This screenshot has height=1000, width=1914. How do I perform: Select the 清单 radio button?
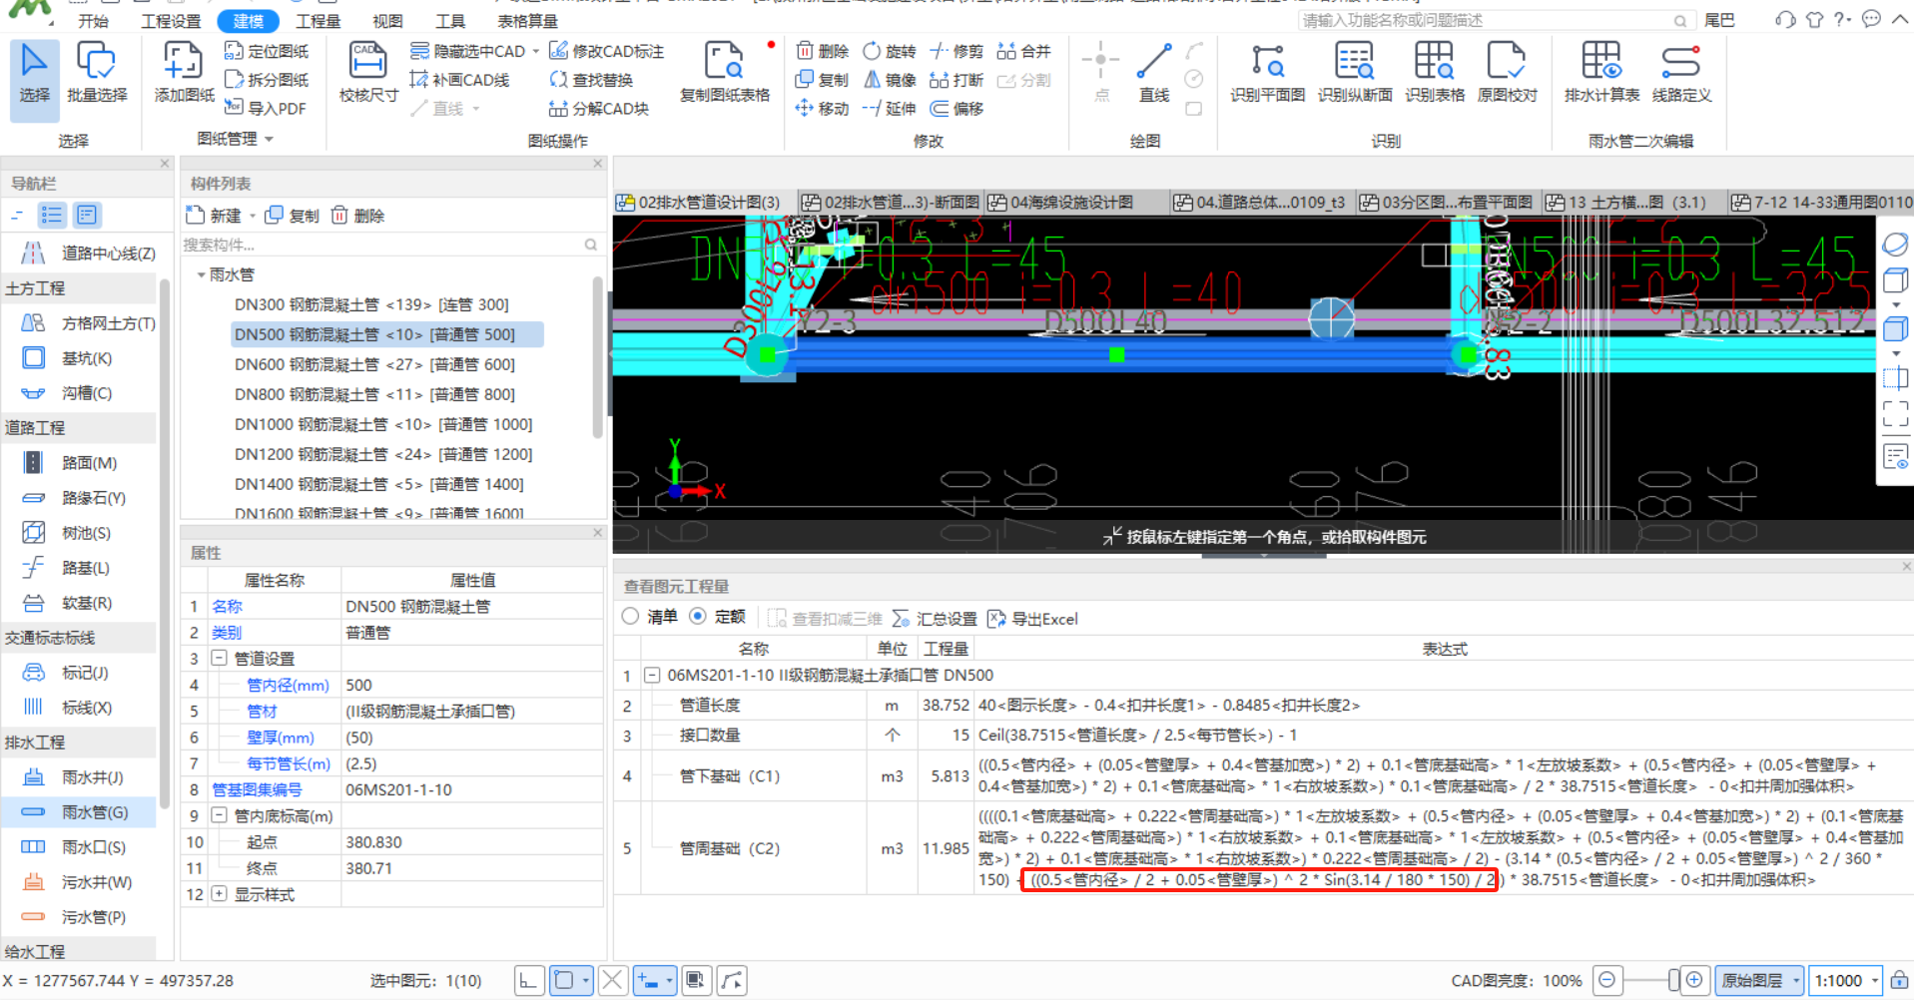click(630, 617)
